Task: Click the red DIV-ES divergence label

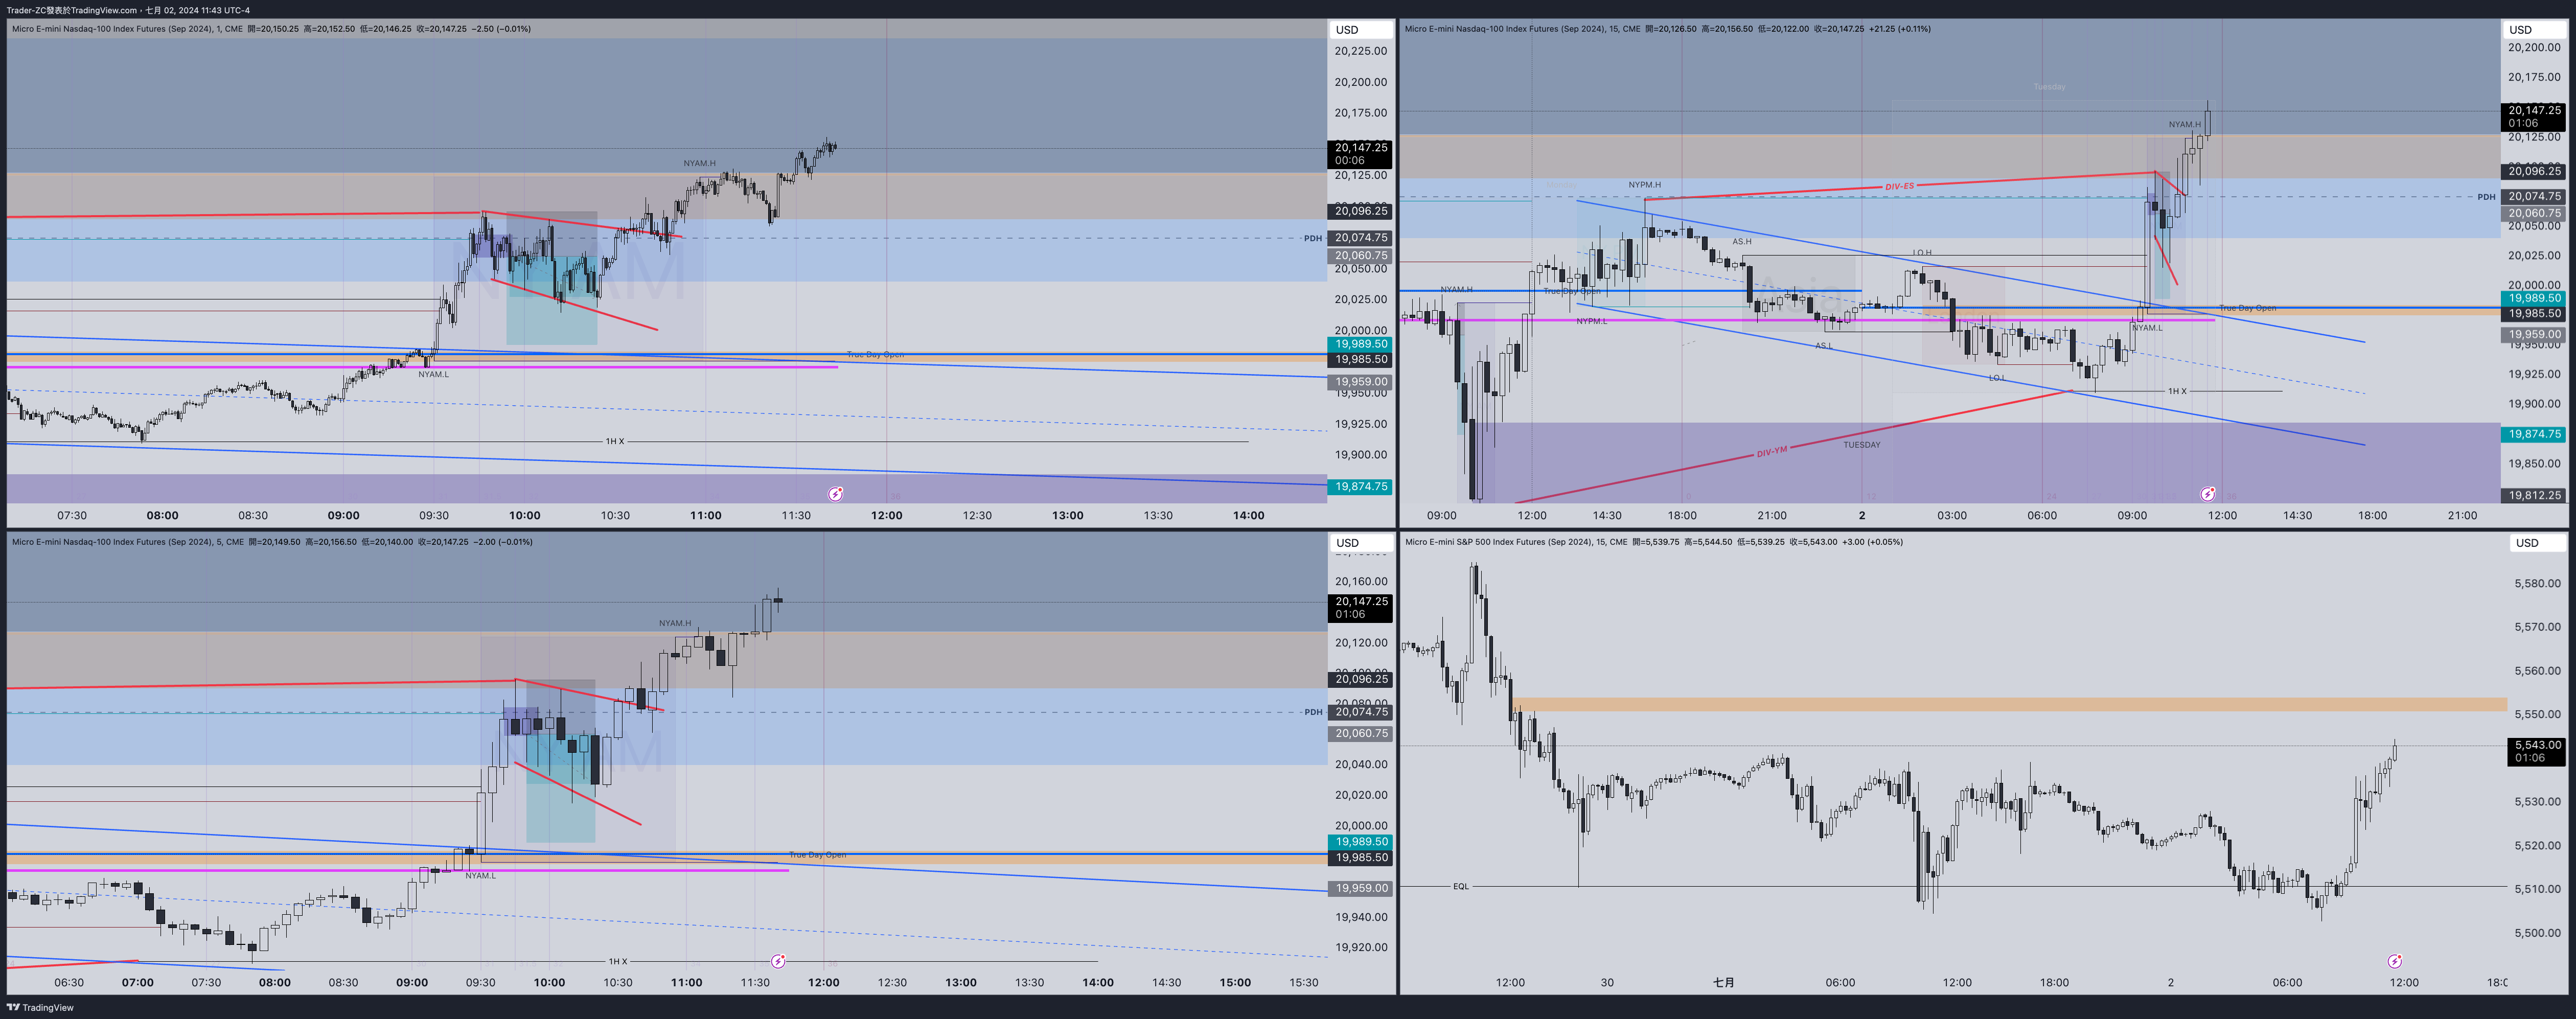Action: (1899, 186)
